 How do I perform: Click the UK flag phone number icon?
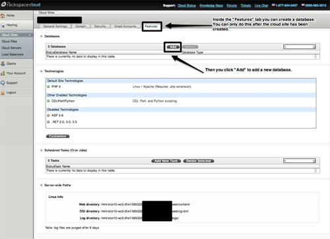click(303, 5)
